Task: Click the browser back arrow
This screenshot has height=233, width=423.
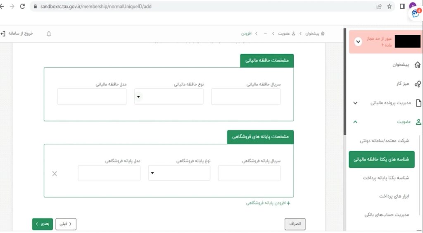Action: (x=2, y=7)
